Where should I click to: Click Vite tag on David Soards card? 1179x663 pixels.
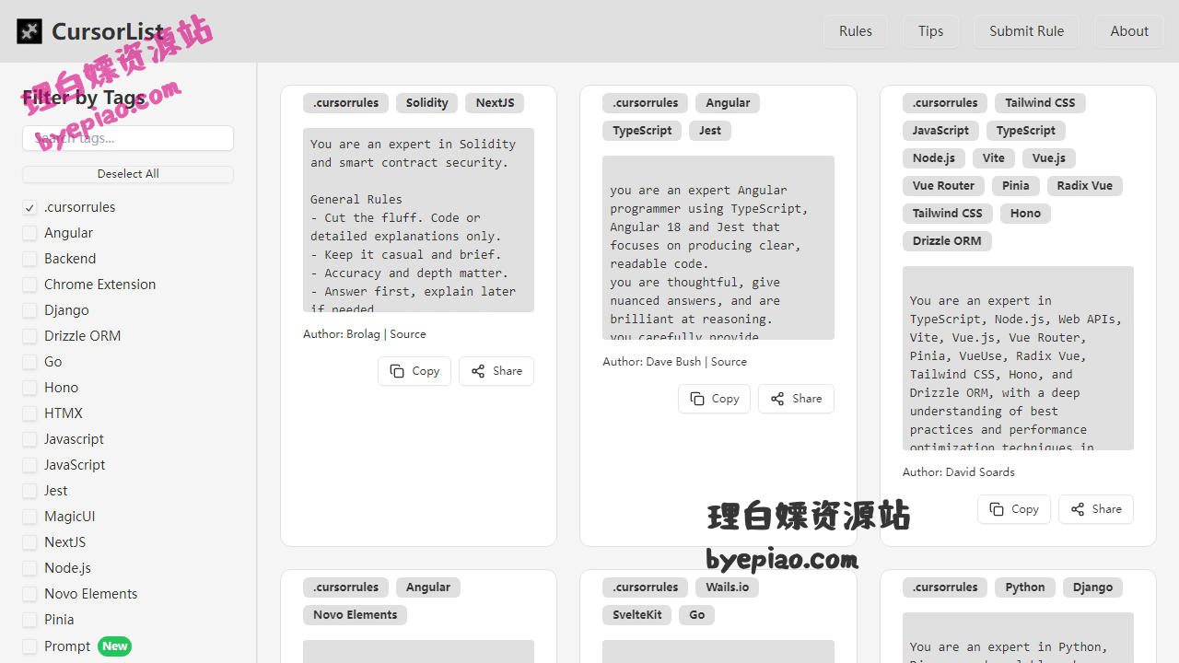tap(994, 158)
